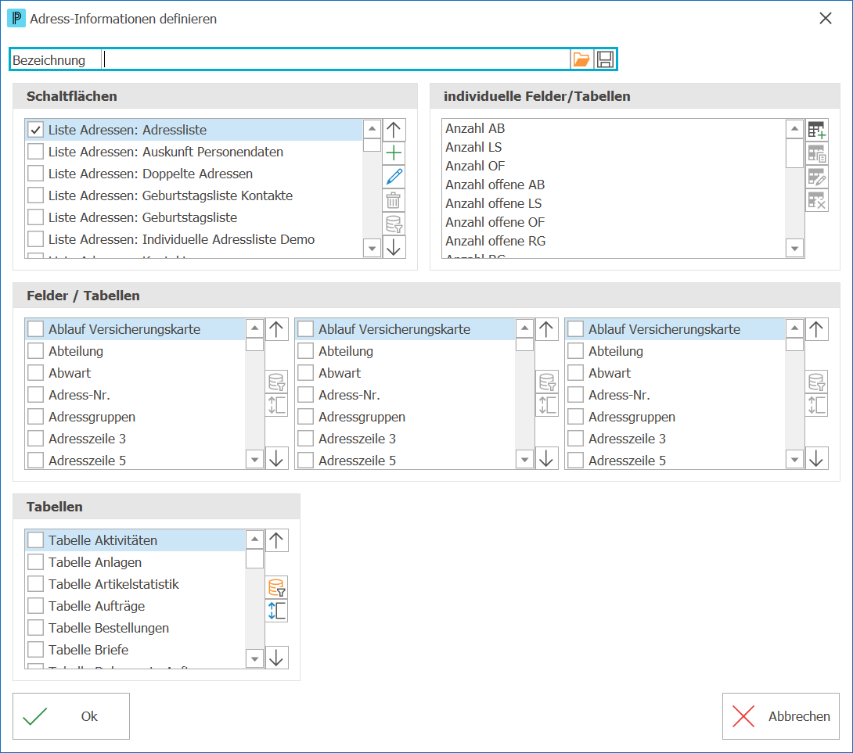Screen dimensions: 853x753
Task: Save definition with the floppy disk icon
Action: [x=605, y=59]
